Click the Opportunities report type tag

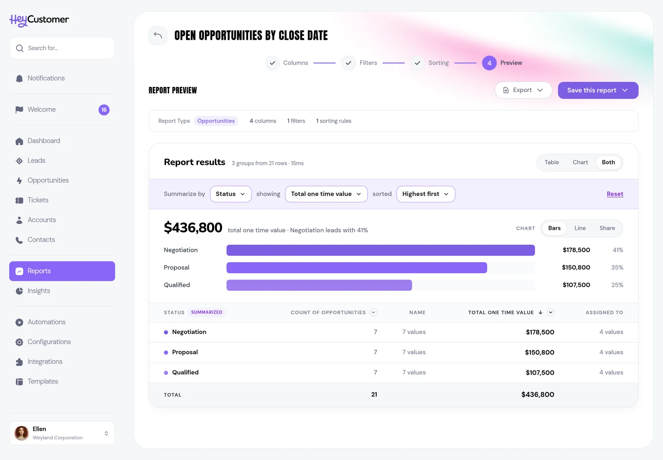pos(216,121)
